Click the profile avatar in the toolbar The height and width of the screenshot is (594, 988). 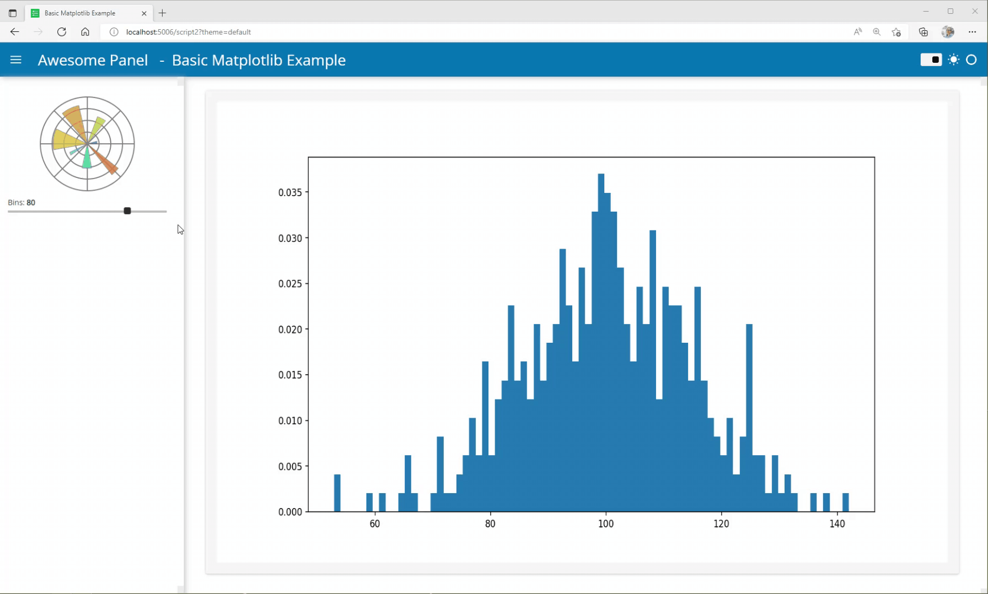[947, 32]
